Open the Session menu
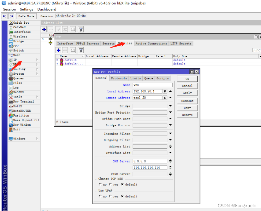261x211 pixels. tap(9, 9)
